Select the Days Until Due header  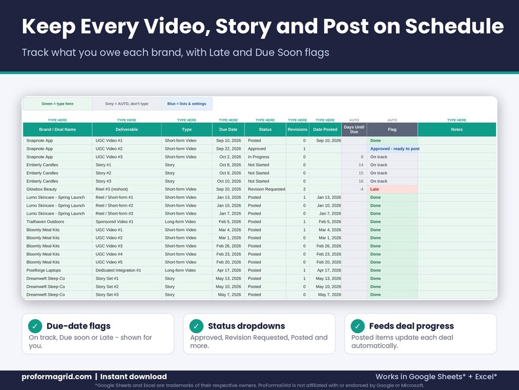354,130
